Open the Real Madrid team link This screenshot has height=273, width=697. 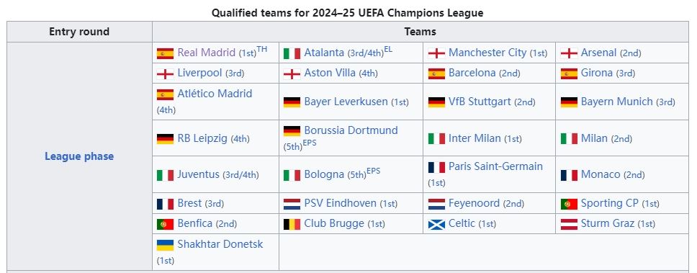click(206, 53)
